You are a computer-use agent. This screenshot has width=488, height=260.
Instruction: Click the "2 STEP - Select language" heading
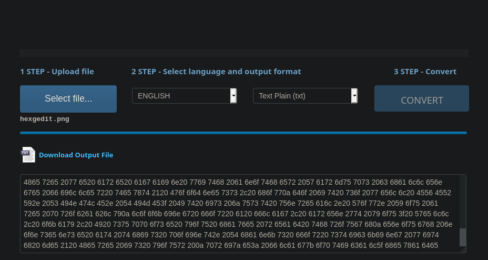click(216, 72)
